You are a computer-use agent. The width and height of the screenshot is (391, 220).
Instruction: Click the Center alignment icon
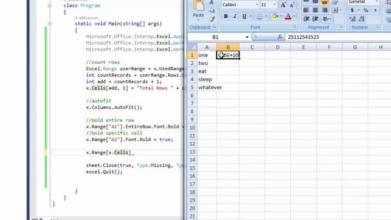click(315, 10)
